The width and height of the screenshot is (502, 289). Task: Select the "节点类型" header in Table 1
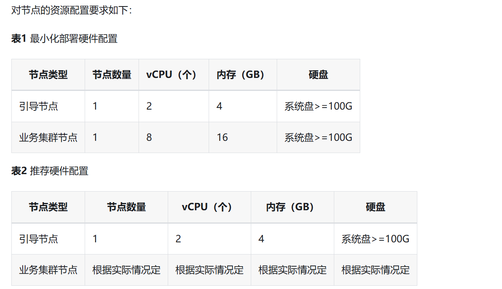48,75
